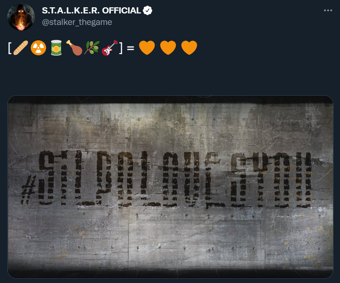Click the blue verified checkmark badge
The image size is (340, 283).
click(x=148, y=10)
